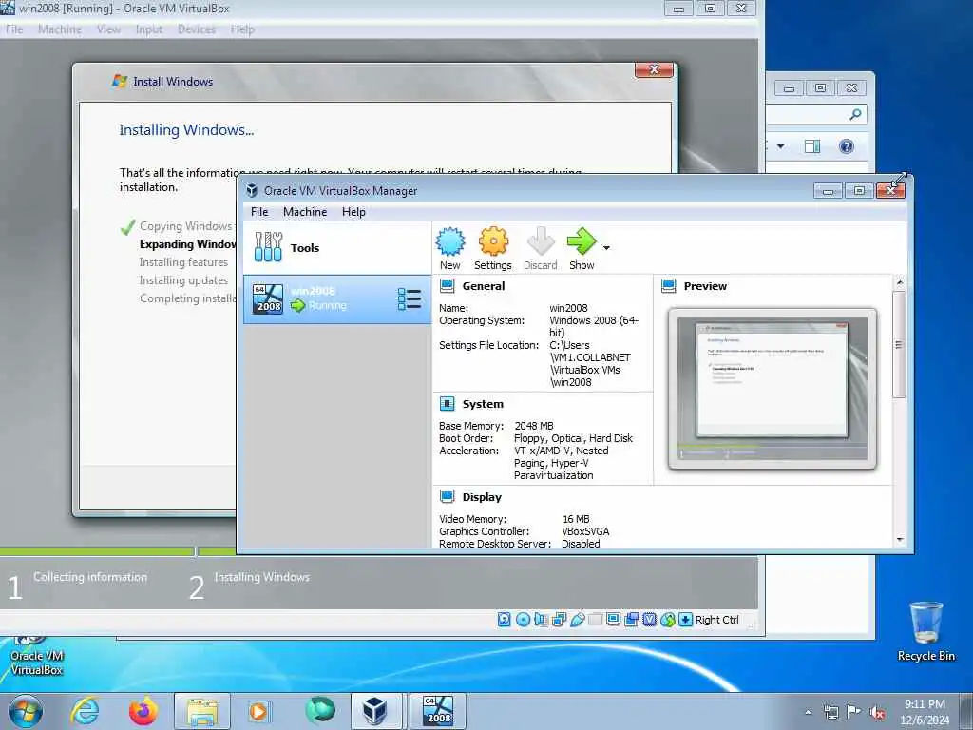973x730 pixels.
Task: Click the General section header
Action: coord(484,286)
